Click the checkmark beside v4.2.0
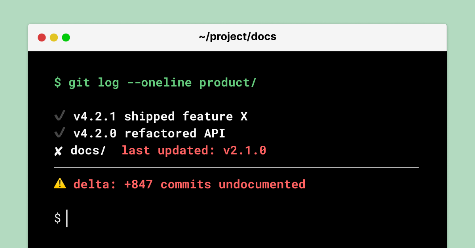 click(x=59, y=133)
